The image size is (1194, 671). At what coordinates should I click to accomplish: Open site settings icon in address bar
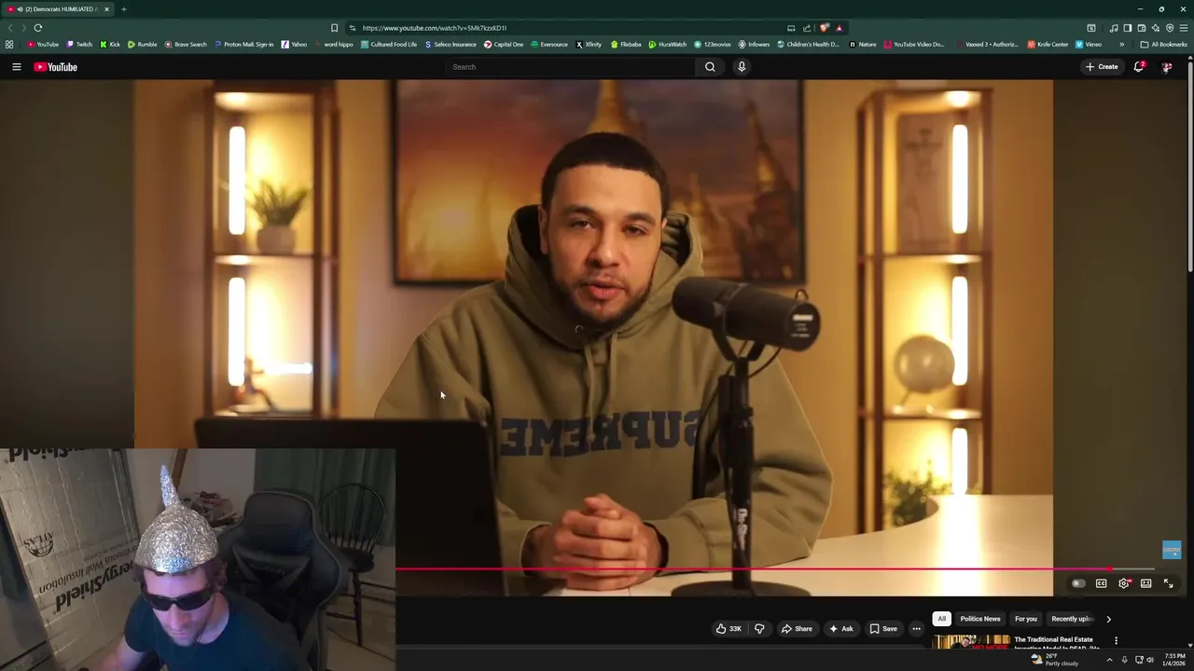click(352, 28)
